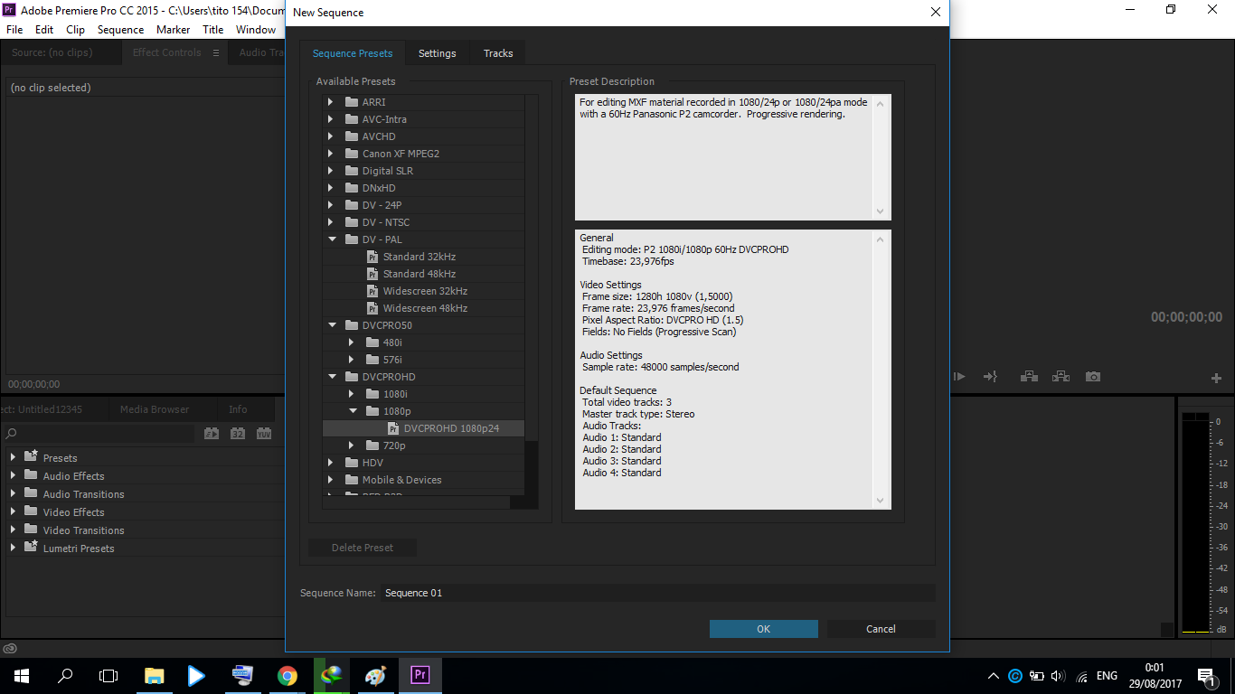Collapse the DV - PAL presets folder

tap(331, 239)
